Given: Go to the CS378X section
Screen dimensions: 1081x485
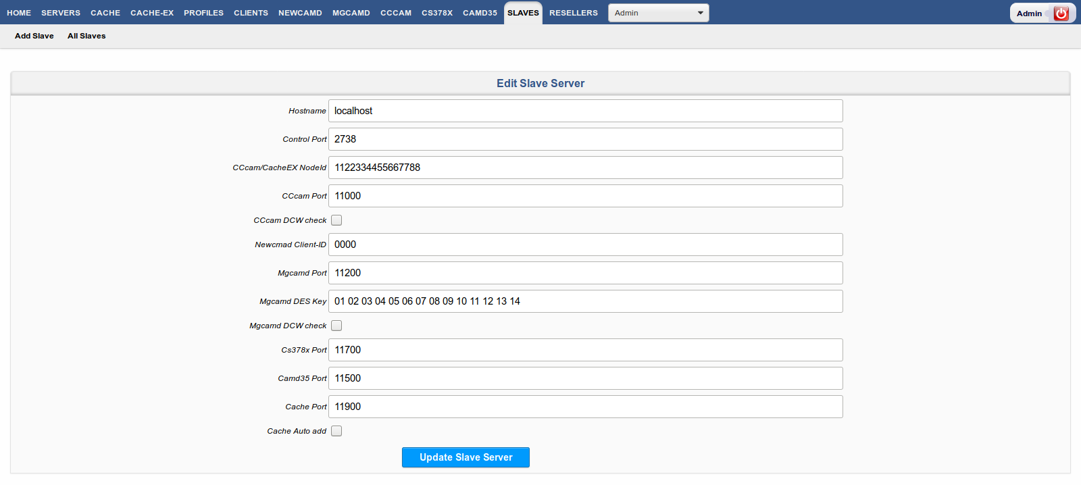Looking at the screenshot, I should click(x=437, y=13).
